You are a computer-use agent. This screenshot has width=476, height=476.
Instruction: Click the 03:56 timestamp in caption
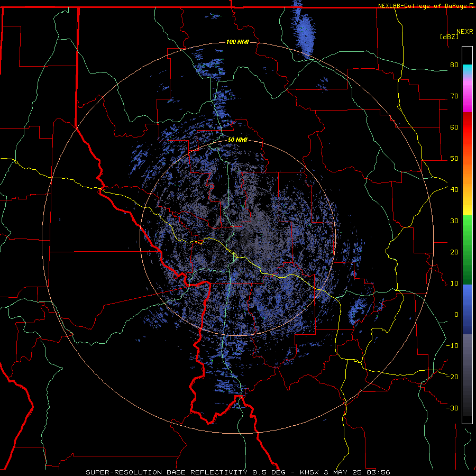pyautogui.click(x=379, y=472)
